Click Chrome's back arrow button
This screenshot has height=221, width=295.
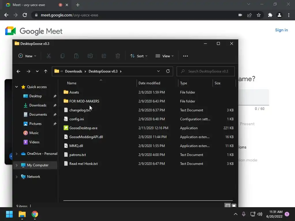point(6,15)
